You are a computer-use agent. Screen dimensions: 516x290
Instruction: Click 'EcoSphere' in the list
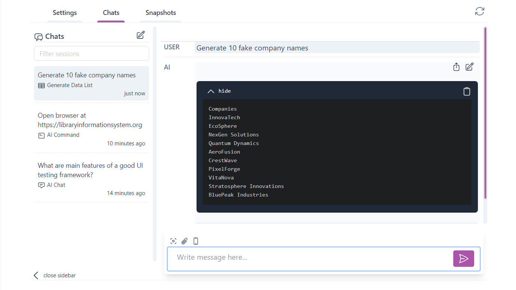[223, 126]
